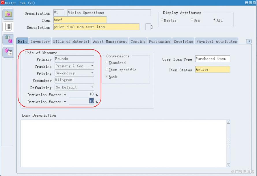Close the Master Item window
This screenshot has width=257, height=176.
pos(254,3)
